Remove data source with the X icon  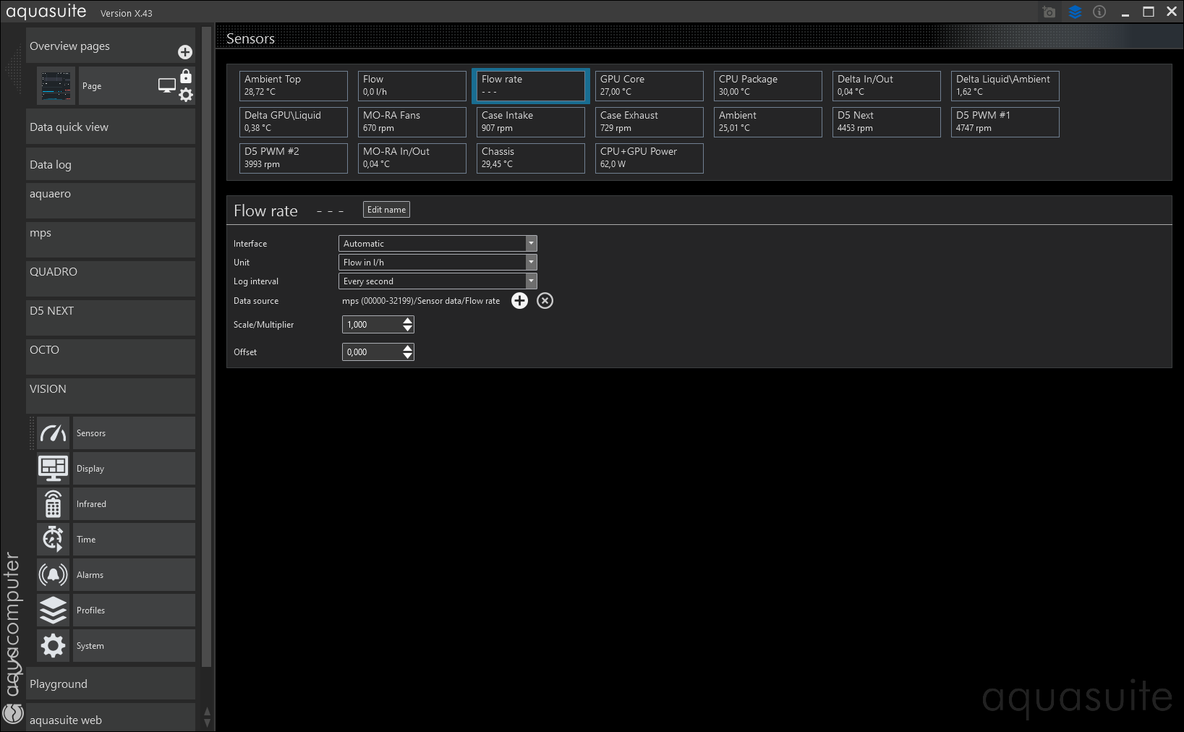point(545,301)
